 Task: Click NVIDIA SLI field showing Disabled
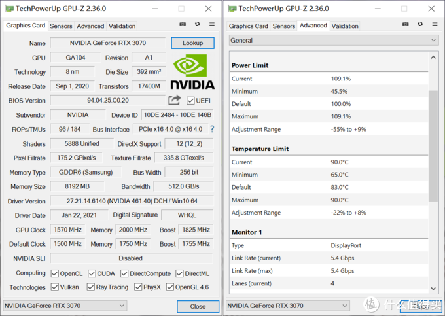[x=132, y=258]
